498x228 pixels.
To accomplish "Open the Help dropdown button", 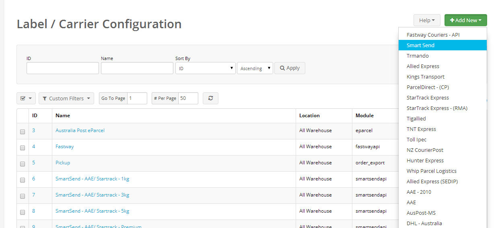I will 427,20.
